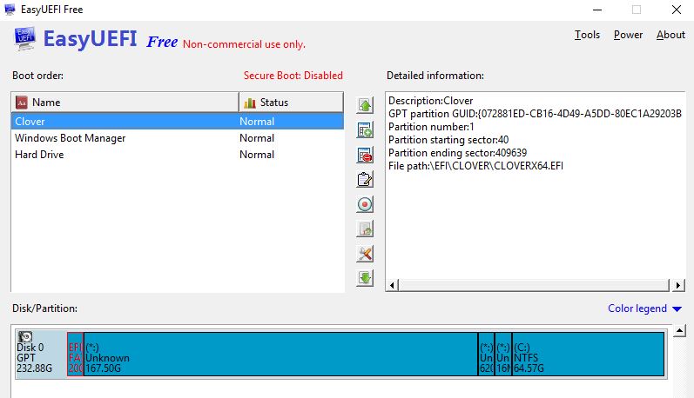The height and width of the screenshot is (398, 694).
Task: Click Partition ending sector:409639 text
Action: 458,153
